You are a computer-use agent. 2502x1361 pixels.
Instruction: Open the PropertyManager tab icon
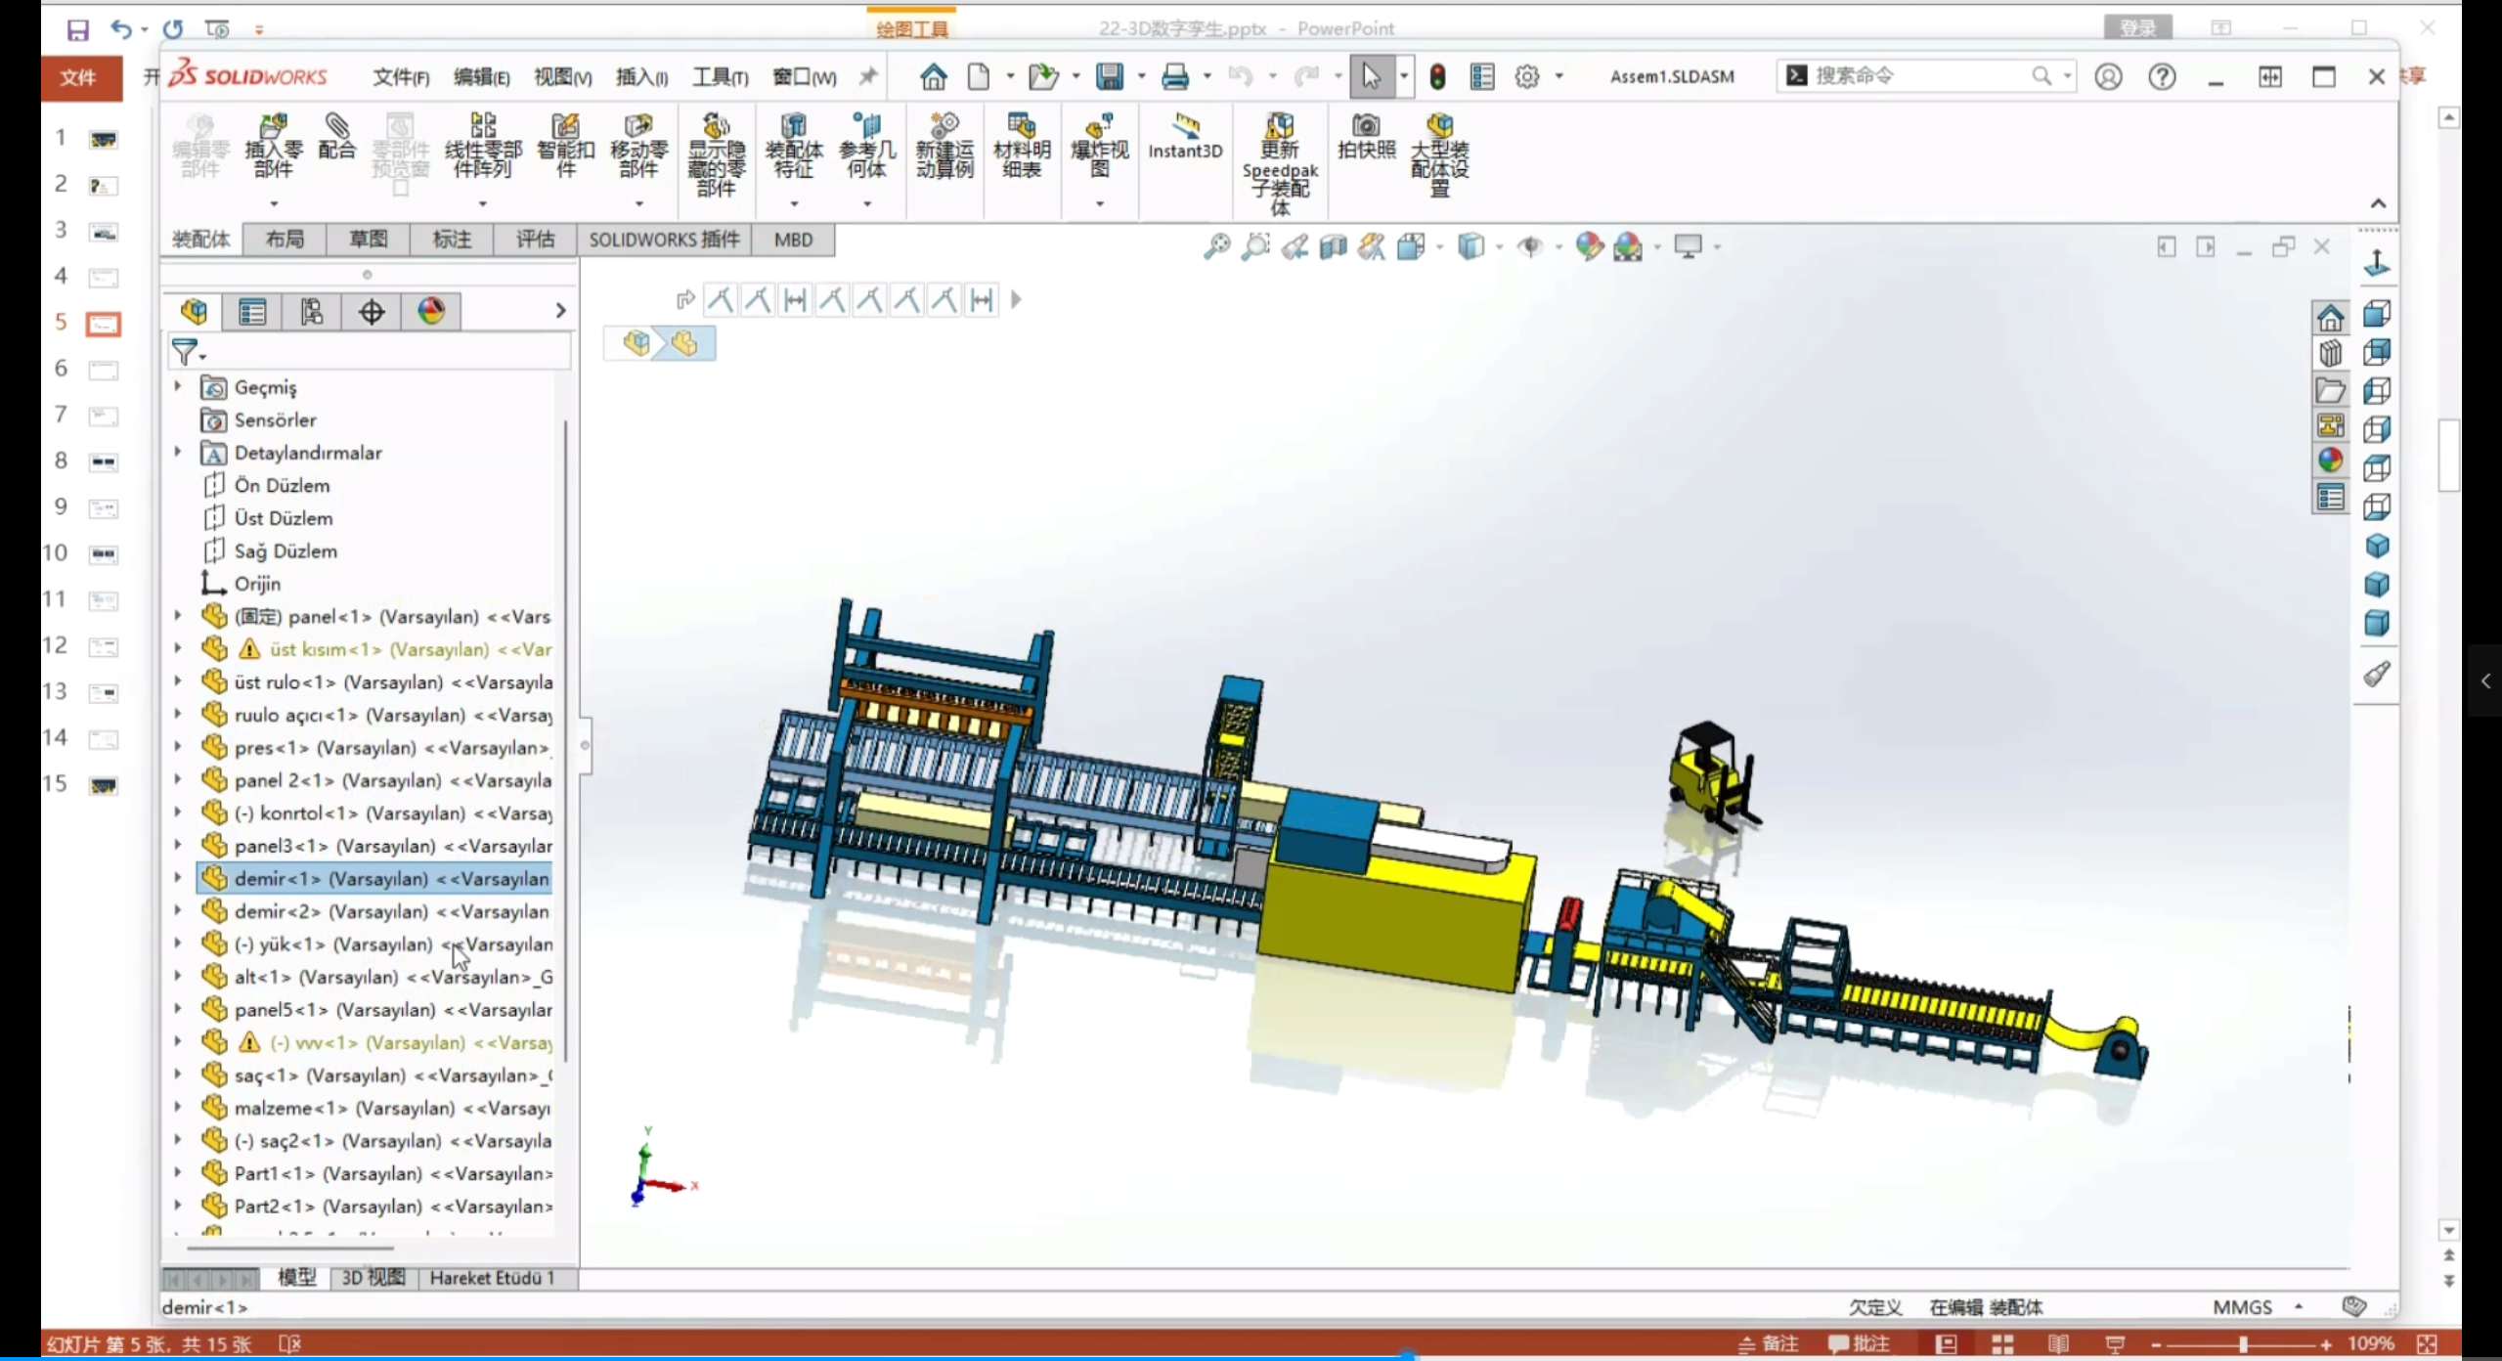[252, 312]
